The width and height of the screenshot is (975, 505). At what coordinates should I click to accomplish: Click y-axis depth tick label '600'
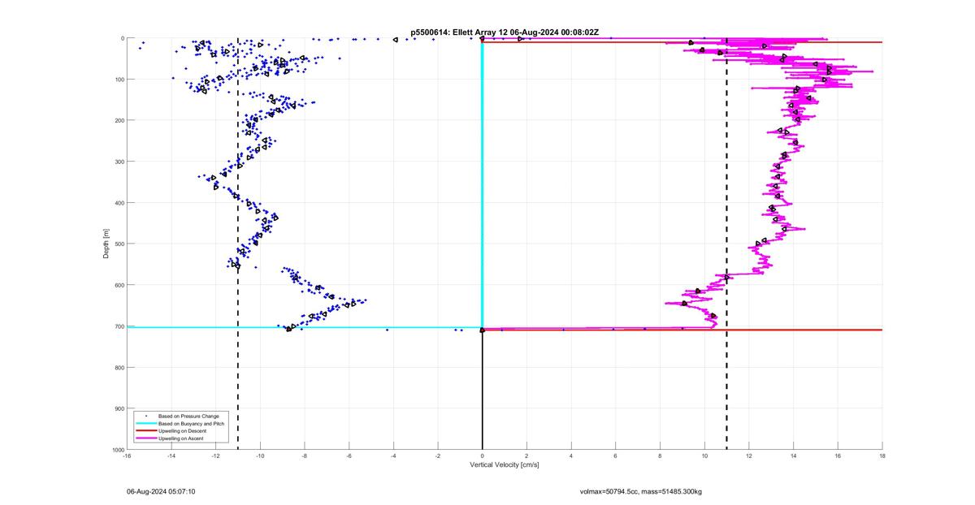(x=119, y=285)
